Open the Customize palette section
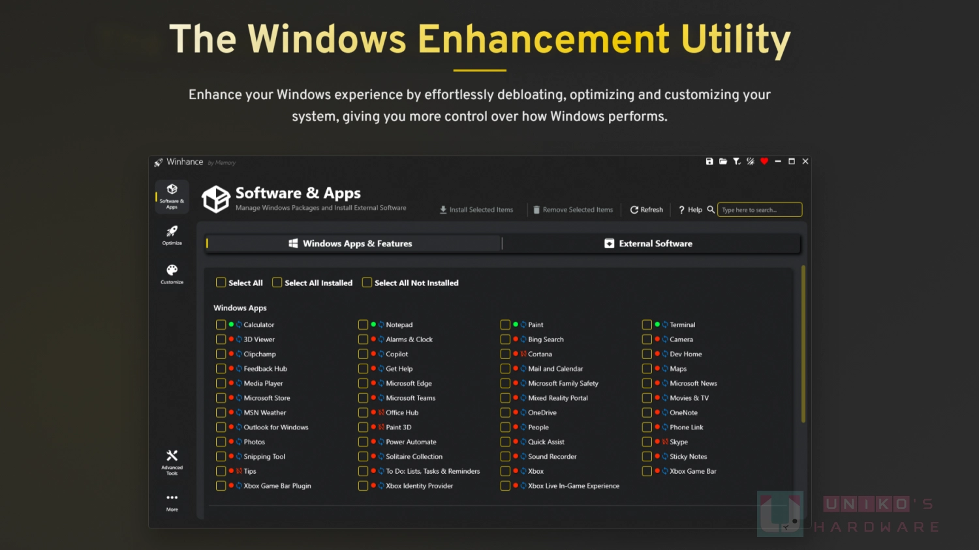 172,274
